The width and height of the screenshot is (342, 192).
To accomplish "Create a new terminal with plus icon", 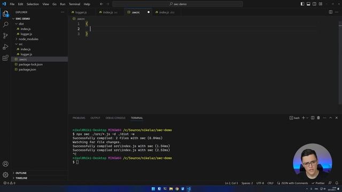I will click(x=303, y=118).
